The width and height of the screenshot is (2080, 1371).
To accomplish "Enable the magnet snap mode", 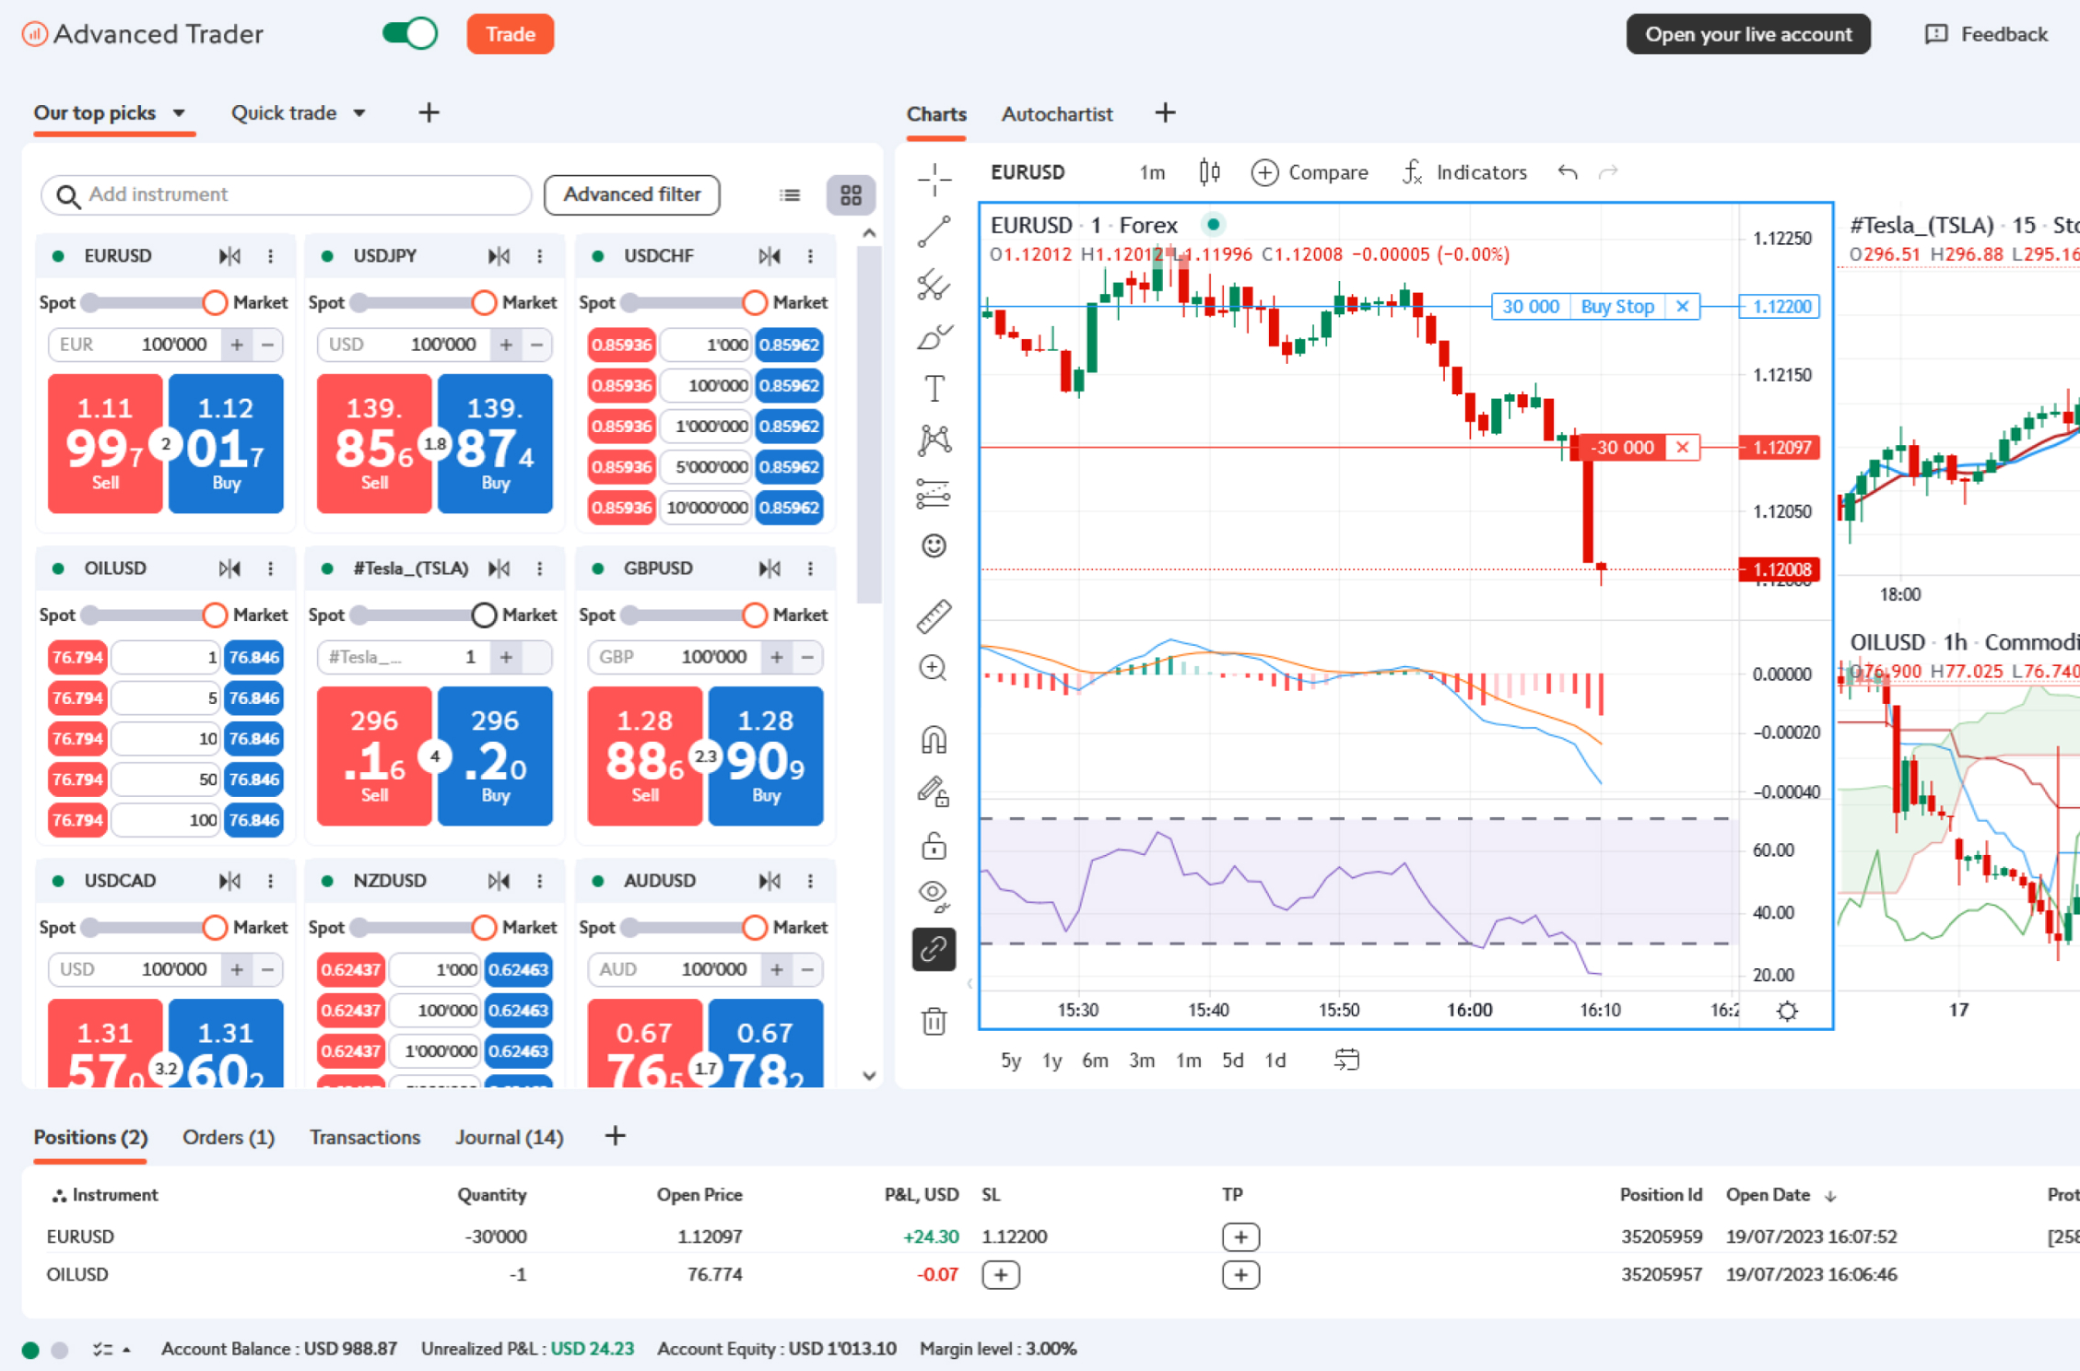I will pos(934,740).
